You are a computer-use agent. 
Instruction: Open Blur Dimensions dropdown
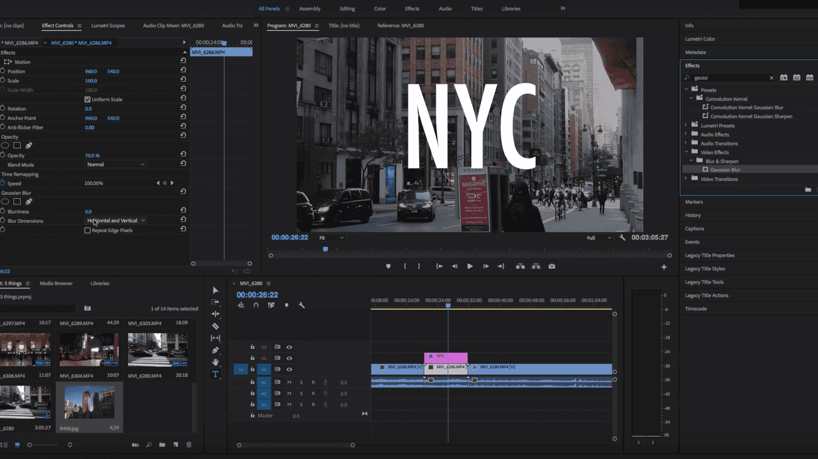point(116,221)
